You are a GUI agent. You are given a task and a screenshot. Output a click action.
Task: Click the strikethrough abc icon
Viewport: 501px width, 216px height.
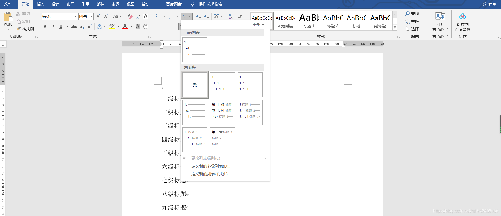click(x=74, y=26)
